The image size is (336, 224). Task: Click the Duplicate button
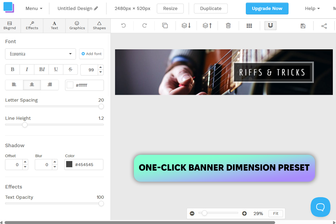(x=211, y=8)
